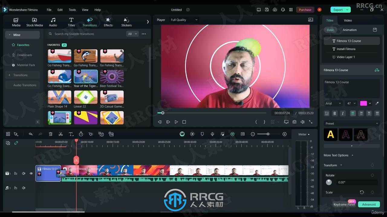
Task: Open the Keyframe Panel
Action: coord(344,204)
